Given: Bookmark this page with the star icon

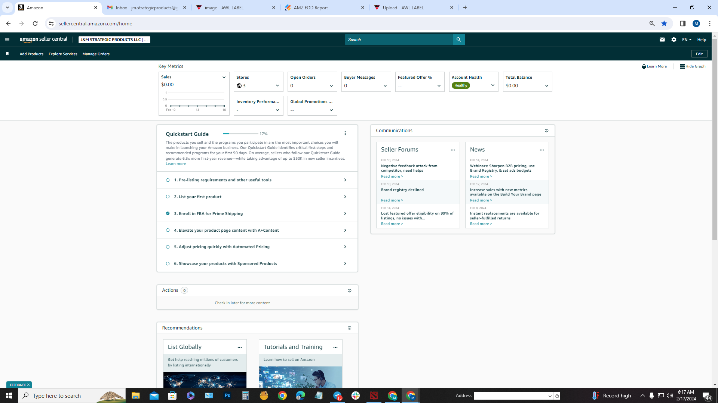Looking at the screenshot, I should click(x=664, y=24).
